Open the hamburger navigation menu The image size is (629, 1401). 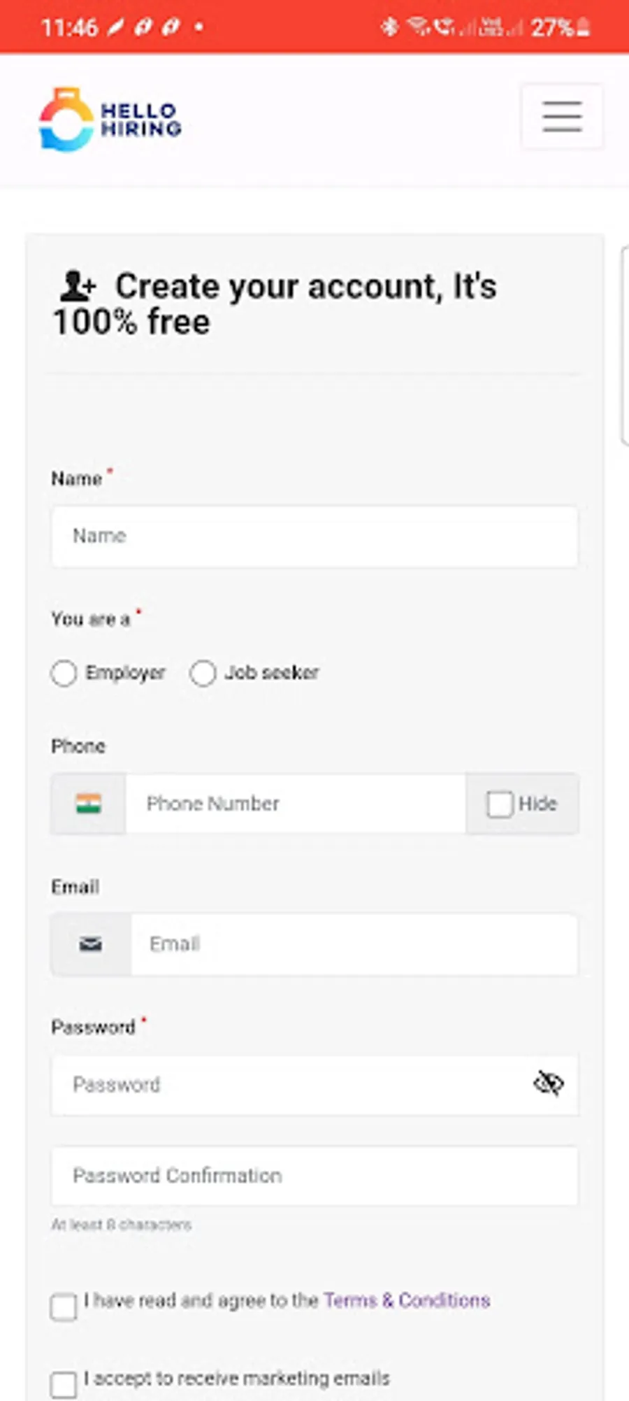point(562,116)
